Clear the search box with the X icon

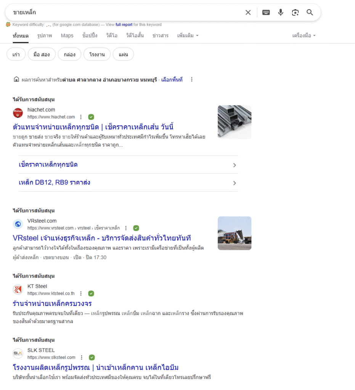click(248, 13)
